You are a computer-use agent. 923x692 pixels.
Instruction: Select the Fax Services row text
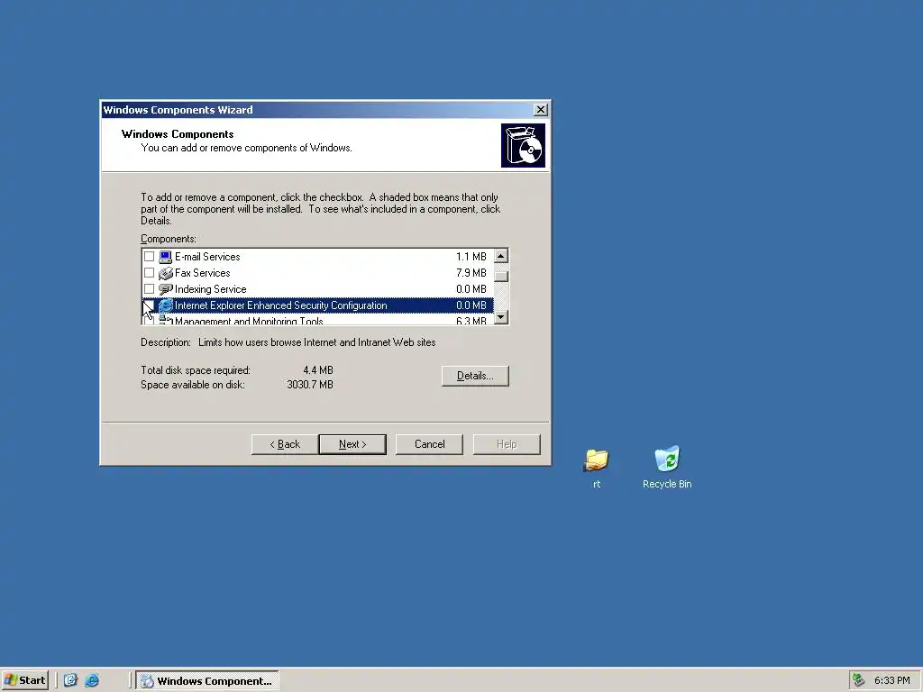click(203, 273)
